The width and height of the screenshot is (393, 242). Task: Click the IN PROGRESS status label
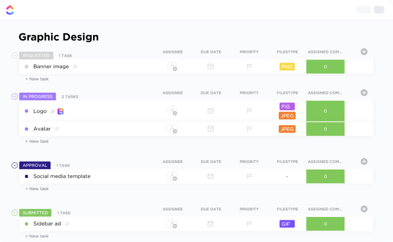point(38,96)
